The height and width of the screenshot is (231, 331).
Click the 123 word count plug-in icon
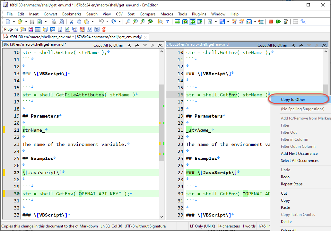(x=82, y=29)
